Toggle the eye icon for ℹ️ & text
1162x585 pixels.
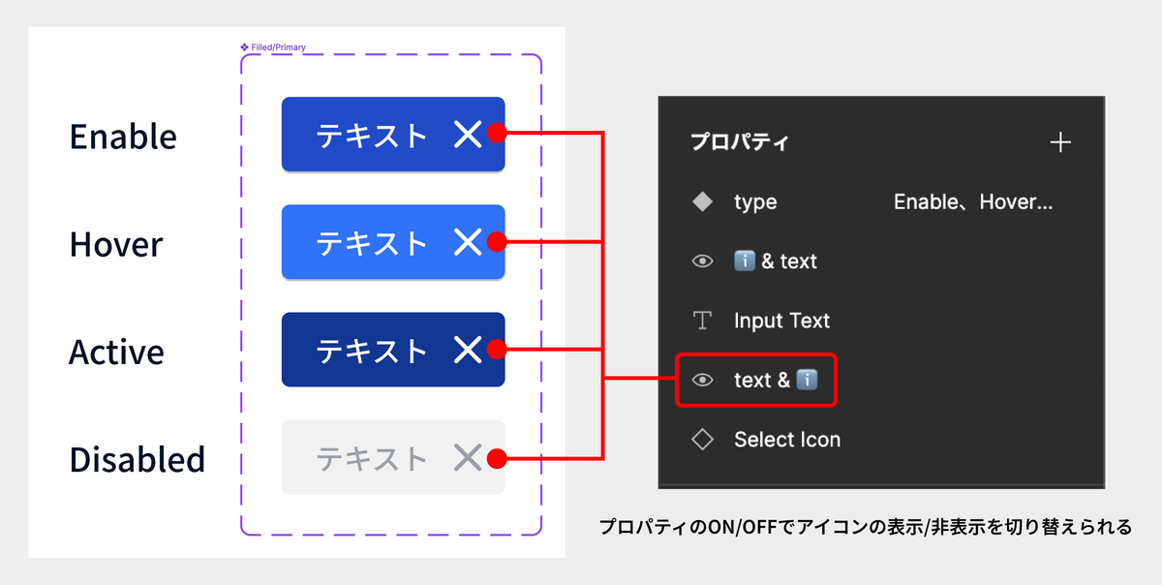point(703,262)
